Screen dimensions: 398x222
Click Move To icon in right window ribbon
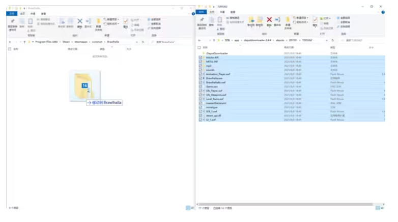(x=250, y=21)
